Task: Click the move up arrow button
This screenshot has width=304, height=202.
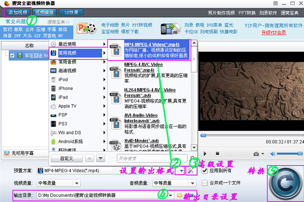Action: pyautogui.click(x=89, y=158)
